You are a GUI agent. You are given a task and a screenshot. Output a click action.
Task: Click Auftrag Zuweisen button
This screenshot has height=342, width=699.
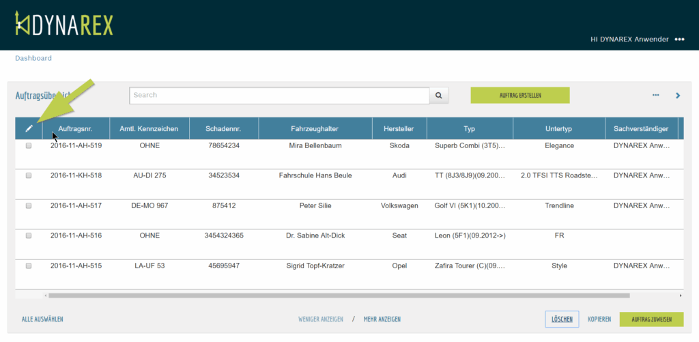pyautogui.click(x=651, y=319)
